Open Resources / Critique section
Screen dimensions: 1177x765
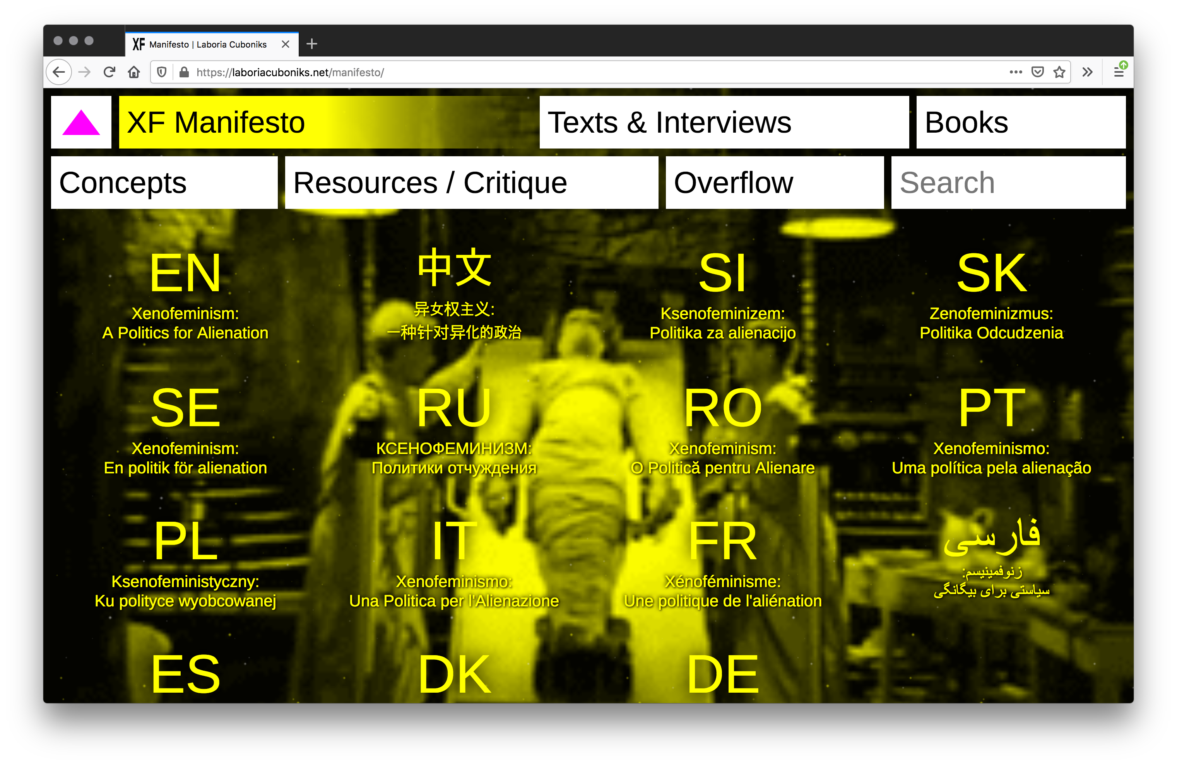click(471, 183)
